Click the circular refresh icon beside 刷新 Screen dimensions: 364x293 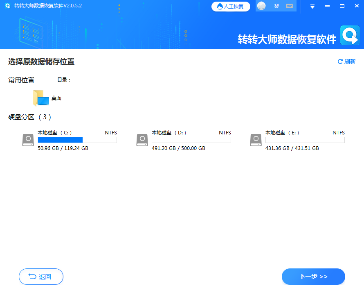(340, 61)
